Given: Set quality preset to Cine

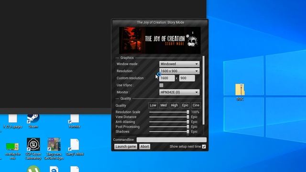Looking at the screenshot, I should [196, 105].
